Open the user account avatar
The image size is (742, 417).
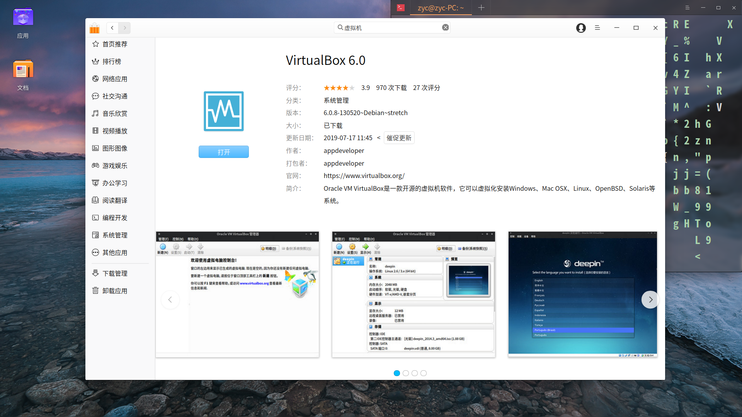coord(581,28)
